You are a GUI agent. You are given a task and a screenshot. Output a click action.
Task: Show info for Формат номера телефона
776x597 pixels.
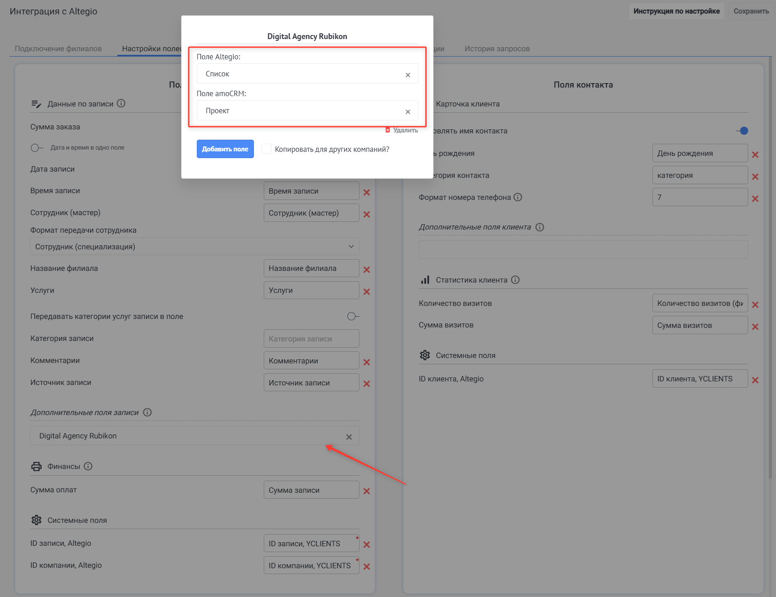(518, 197)
